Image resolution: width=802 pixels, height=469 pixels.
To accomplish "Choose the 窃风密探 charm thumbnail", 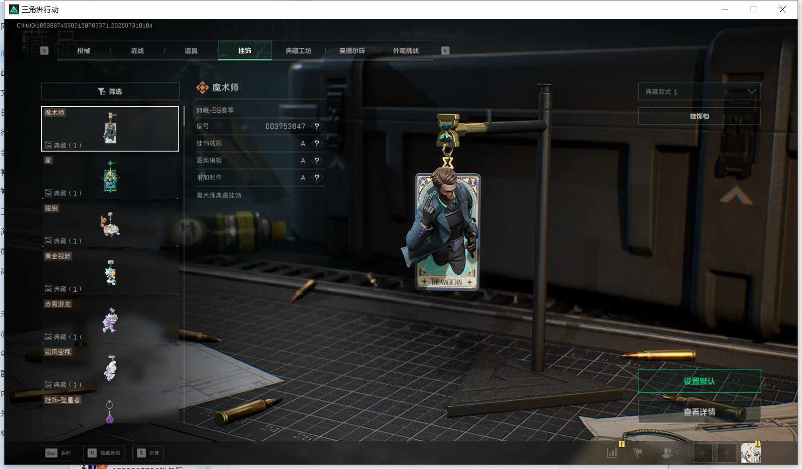I will 110,368.
